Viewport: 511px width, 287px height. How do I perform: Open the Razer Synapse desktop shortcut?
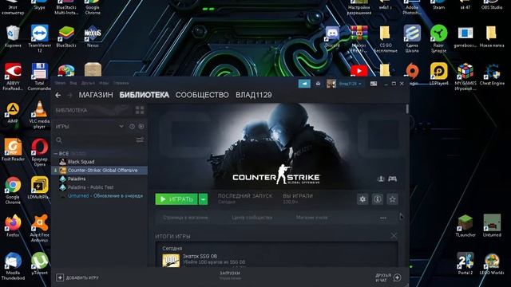click(438, 38)
